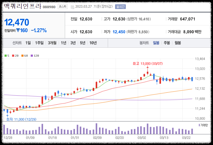Click the red 20-day average legend swatch

coord(13,56)
